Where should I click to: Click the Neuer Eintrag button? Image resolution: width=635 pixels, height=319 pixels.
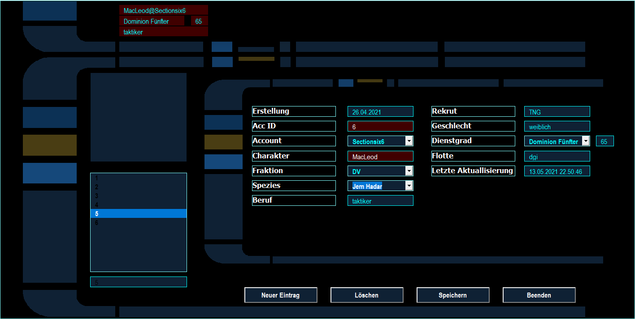pos(281,295)
